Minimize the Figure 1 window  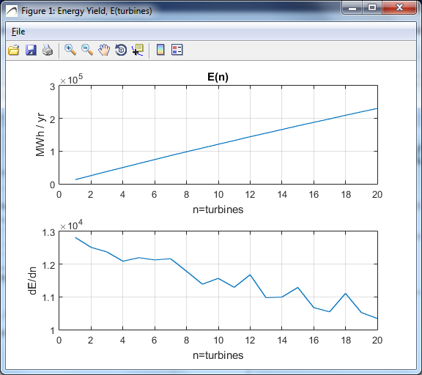[x=352, y=8]
